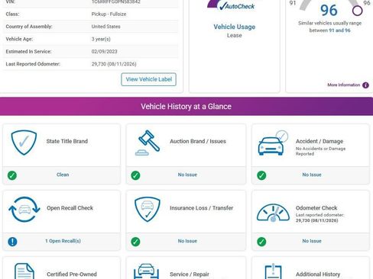
Task: Click the Estimated In Service label
Action: click(28, 52)
